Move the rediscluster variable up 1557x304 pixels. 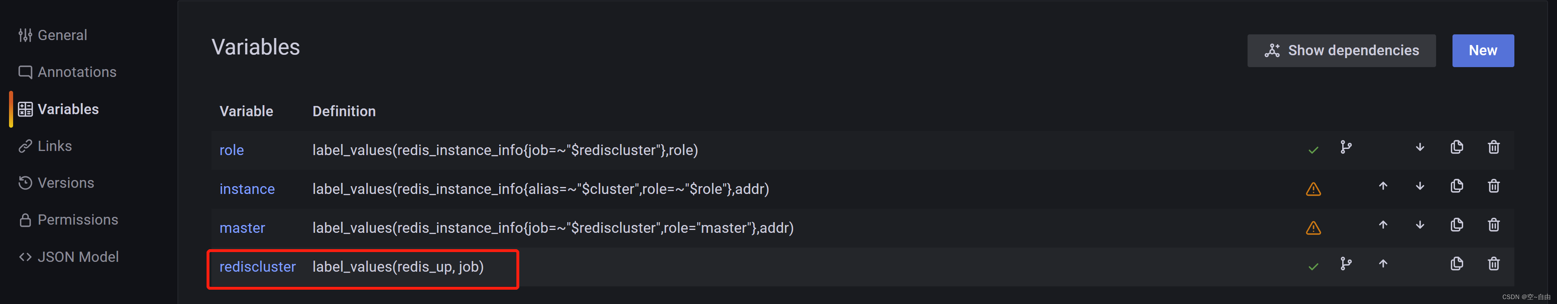(x=1383, y=263)
